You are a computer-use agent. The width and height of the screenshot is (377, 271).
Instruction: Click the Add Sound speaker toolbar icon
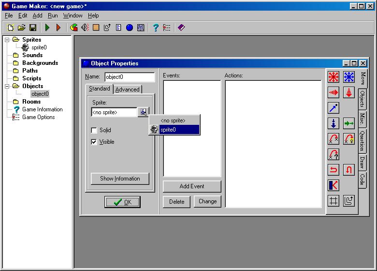pos(85,28)
